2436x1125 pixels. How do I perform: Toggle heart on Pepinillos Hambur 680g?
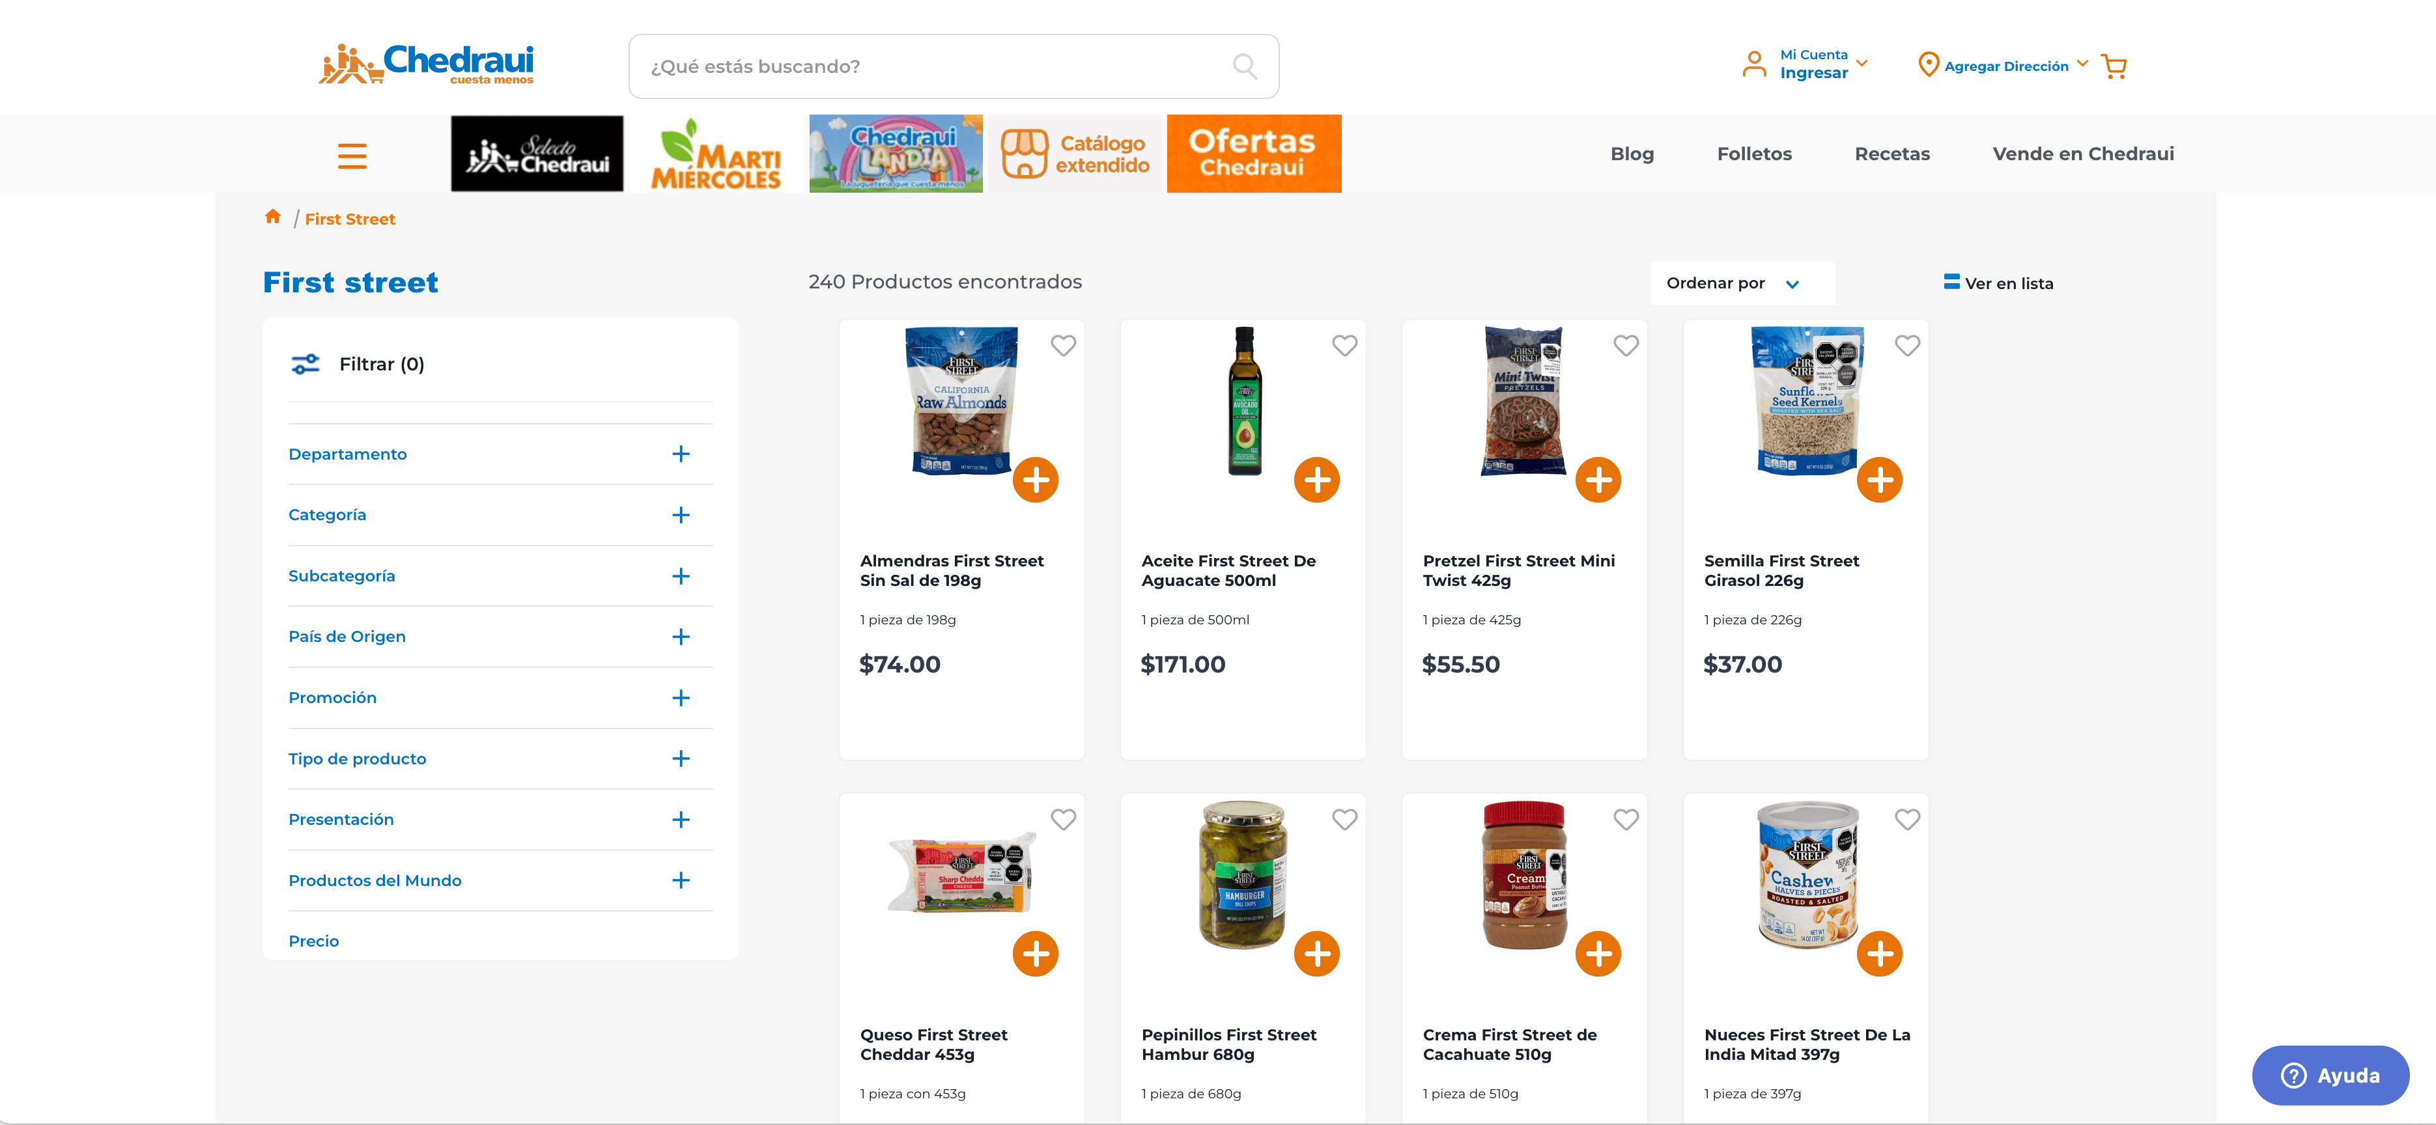point(1344,820)
